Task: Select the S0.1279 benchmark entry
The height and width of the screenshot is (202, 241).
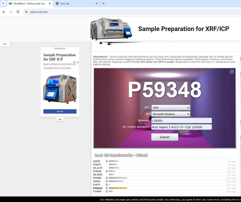Action: tap(98, 168)
